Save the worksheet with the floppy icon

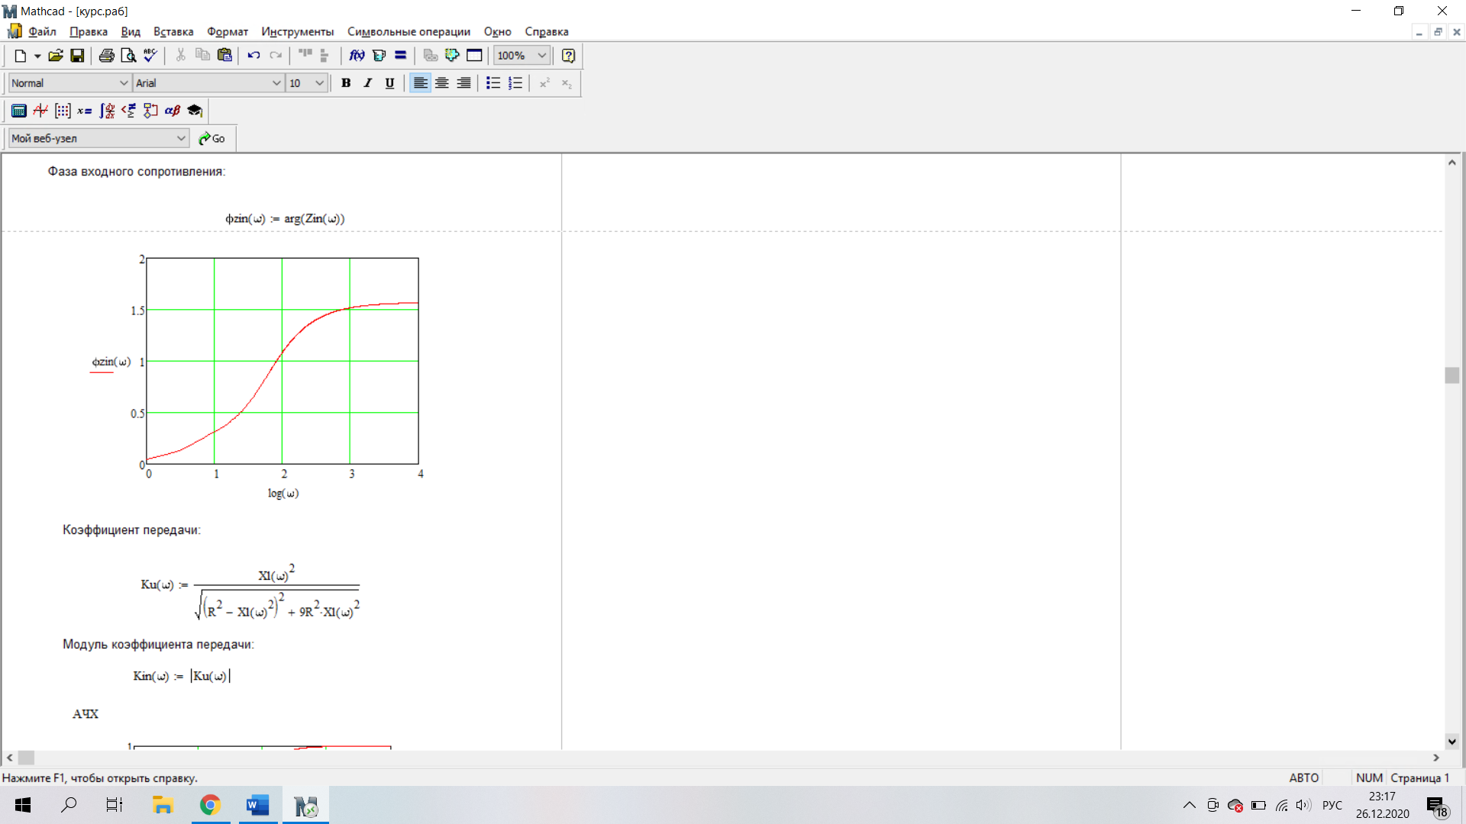(x=77, y=56)
